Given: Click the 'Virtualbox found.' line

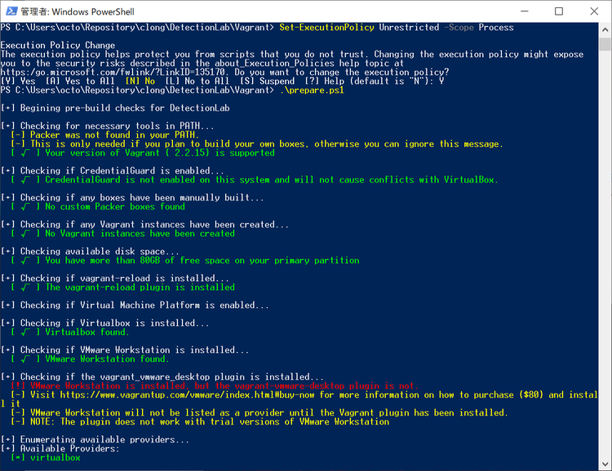Looking at the screenshot, I should click(x=70, y=332).
